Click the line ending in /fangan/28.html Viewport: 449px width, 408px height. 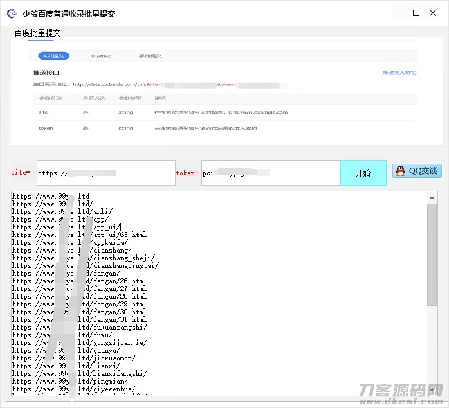(x=79, y=296)
